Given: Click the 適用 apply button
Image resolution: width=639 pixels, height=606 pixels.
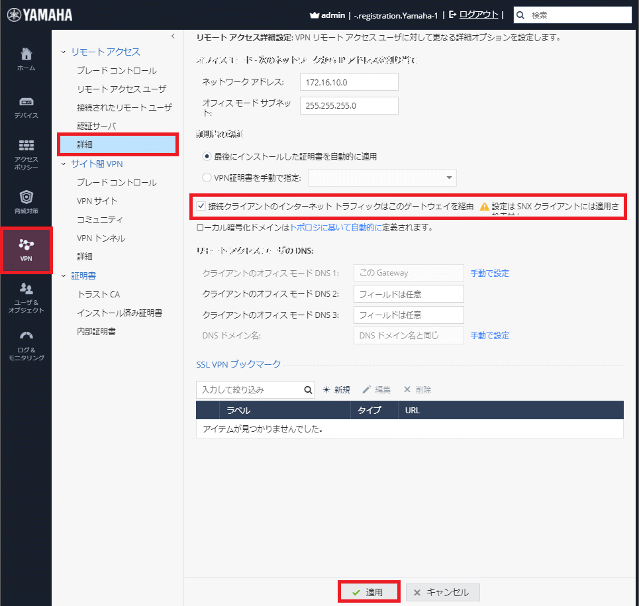Looking at the screenshot, I should [x=369, y=592].
